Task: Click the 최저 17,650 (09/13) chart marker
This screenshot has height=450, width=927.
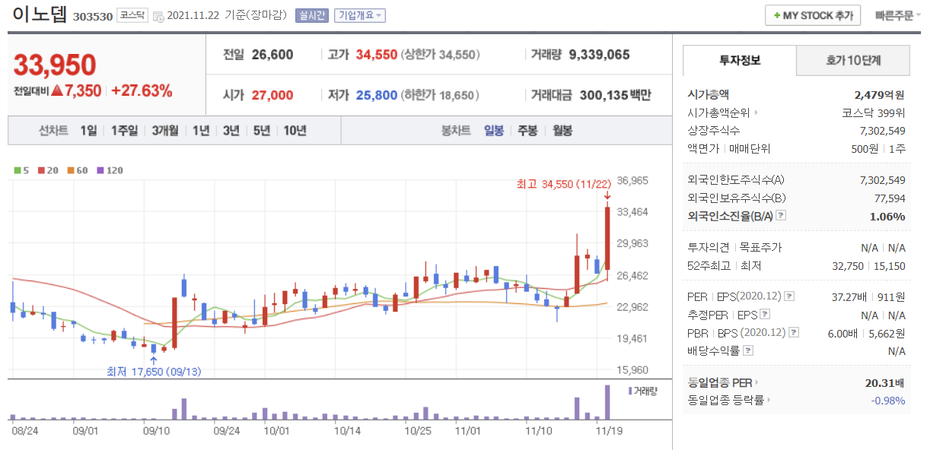Action: 154,372
